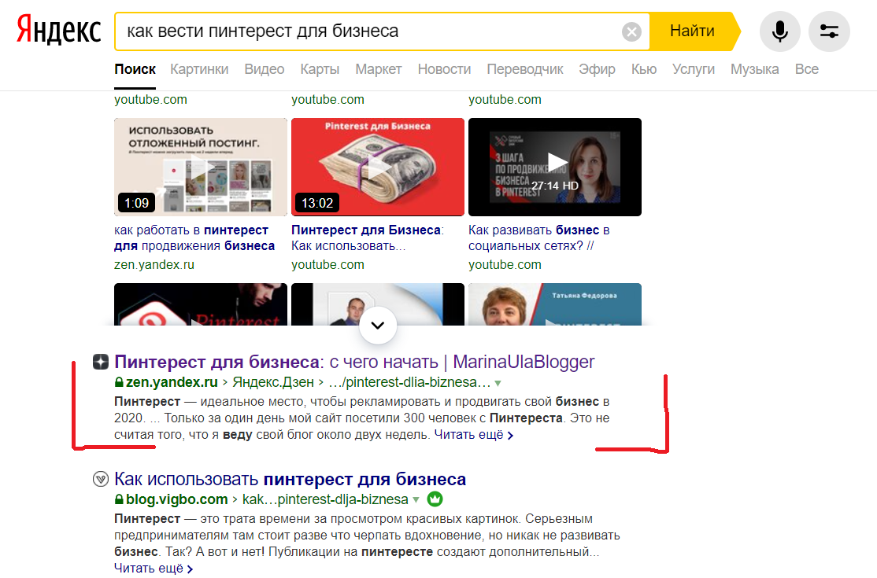Show all services via Все
Viewport: 877px width, 578px height.
pyautogui.click(x=806, y=69)
